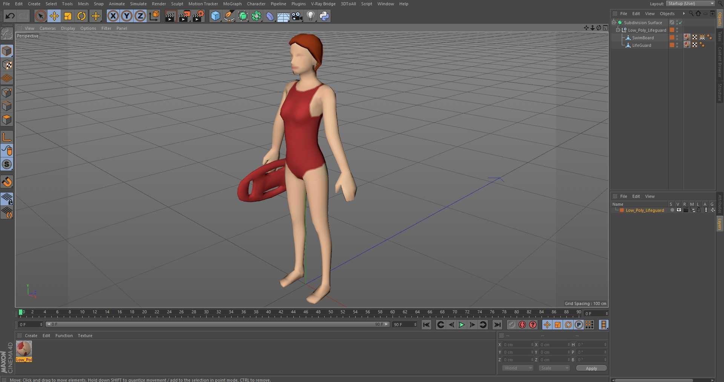Switch to Texture mode checkered icon
Image resolution: width=724 pixels, height=382 pixels.
(x=7, y=65)
